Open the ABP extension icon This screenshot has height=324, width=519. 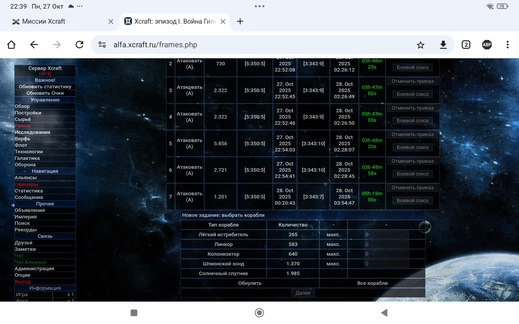click(x=487, y=45)
